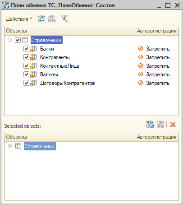
Task: Click the funnel filter icon in toolbar
Action: click(x=64, y=19)
